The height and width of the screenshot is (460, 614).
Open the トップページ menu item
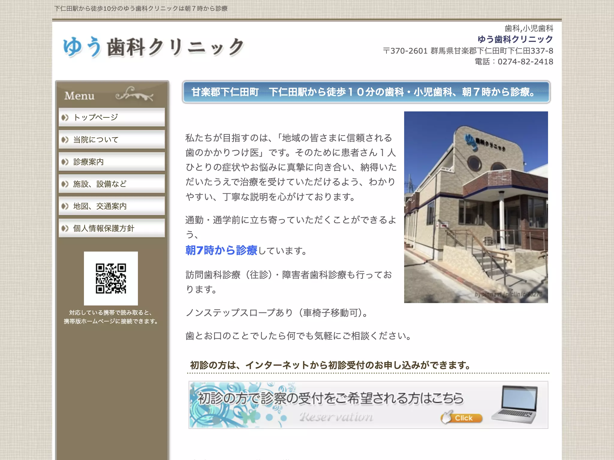pos(112,117)
